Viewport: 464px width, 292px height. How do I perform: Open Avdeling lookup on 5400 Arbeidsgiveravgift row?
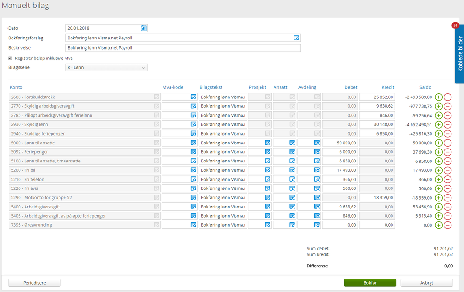pyautogui.click(x=317, y=207)
